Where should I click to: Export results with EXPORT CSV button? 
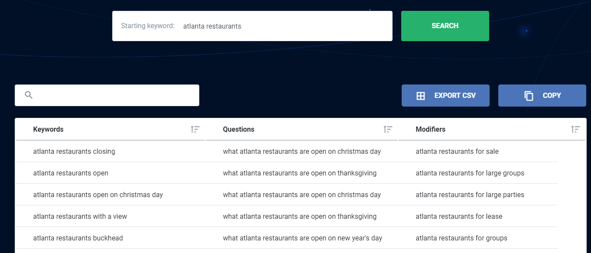445,95
